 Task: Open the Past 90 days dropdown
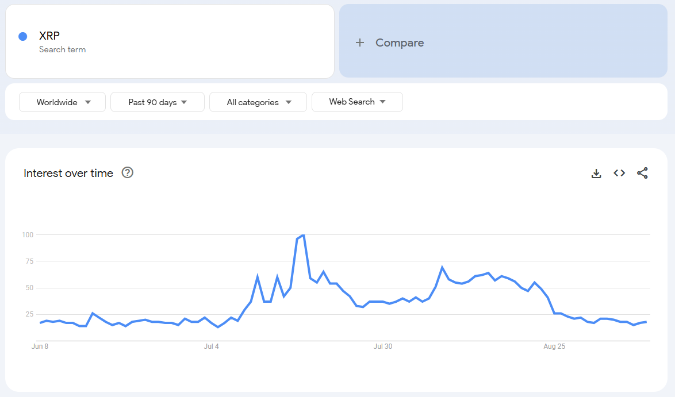158,102
